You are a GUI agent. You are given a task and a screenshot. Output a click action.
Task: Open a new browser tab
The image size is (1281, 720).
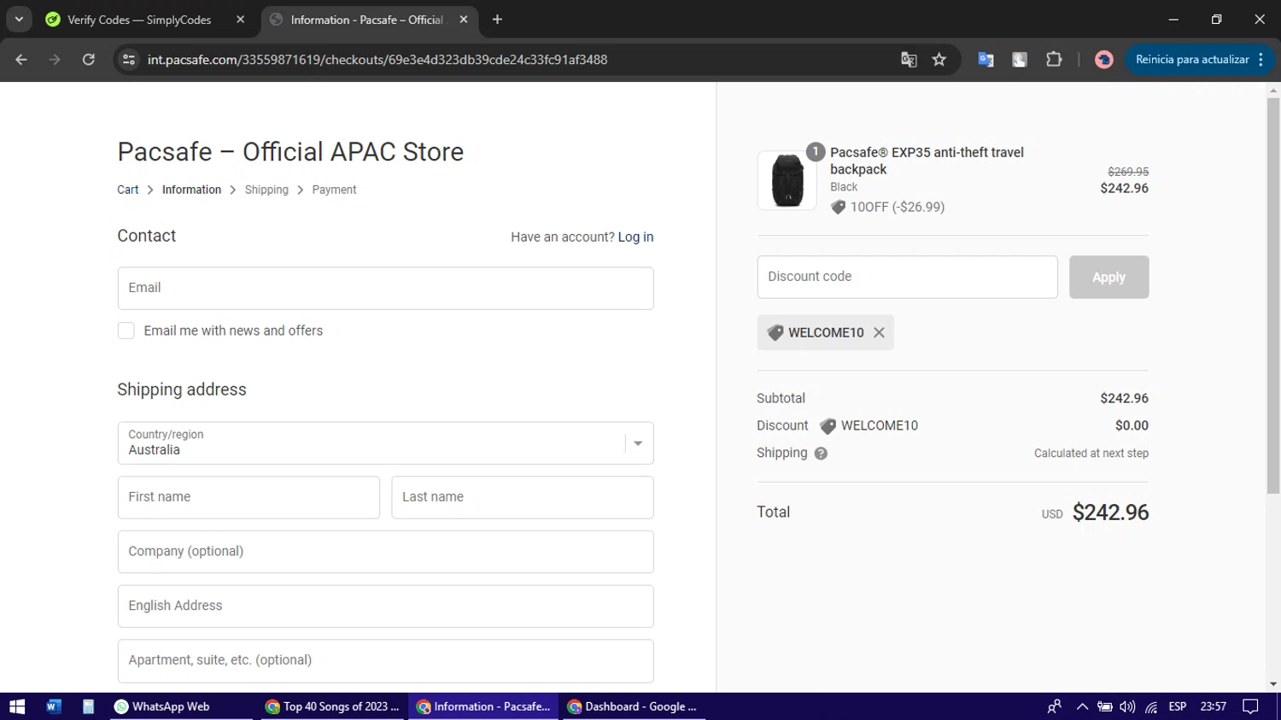pos(497,20)
